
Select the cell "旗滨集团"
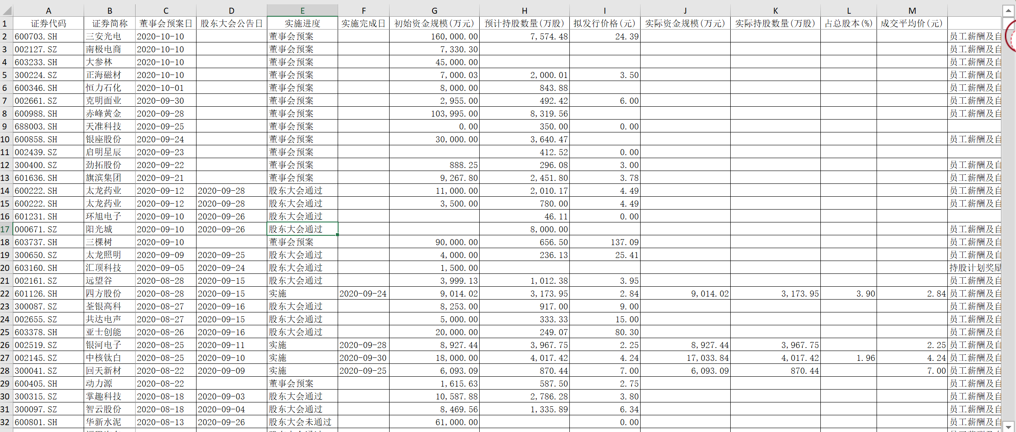pos(110,177)
